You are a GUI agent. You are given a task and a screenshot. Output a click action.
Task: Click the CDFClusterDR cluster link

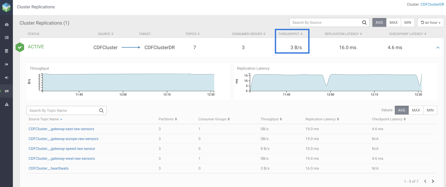tap(432, 4)
